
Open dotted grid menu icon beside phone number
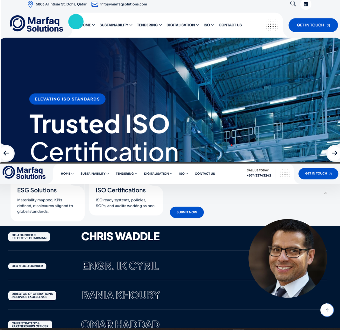(285, 174)
